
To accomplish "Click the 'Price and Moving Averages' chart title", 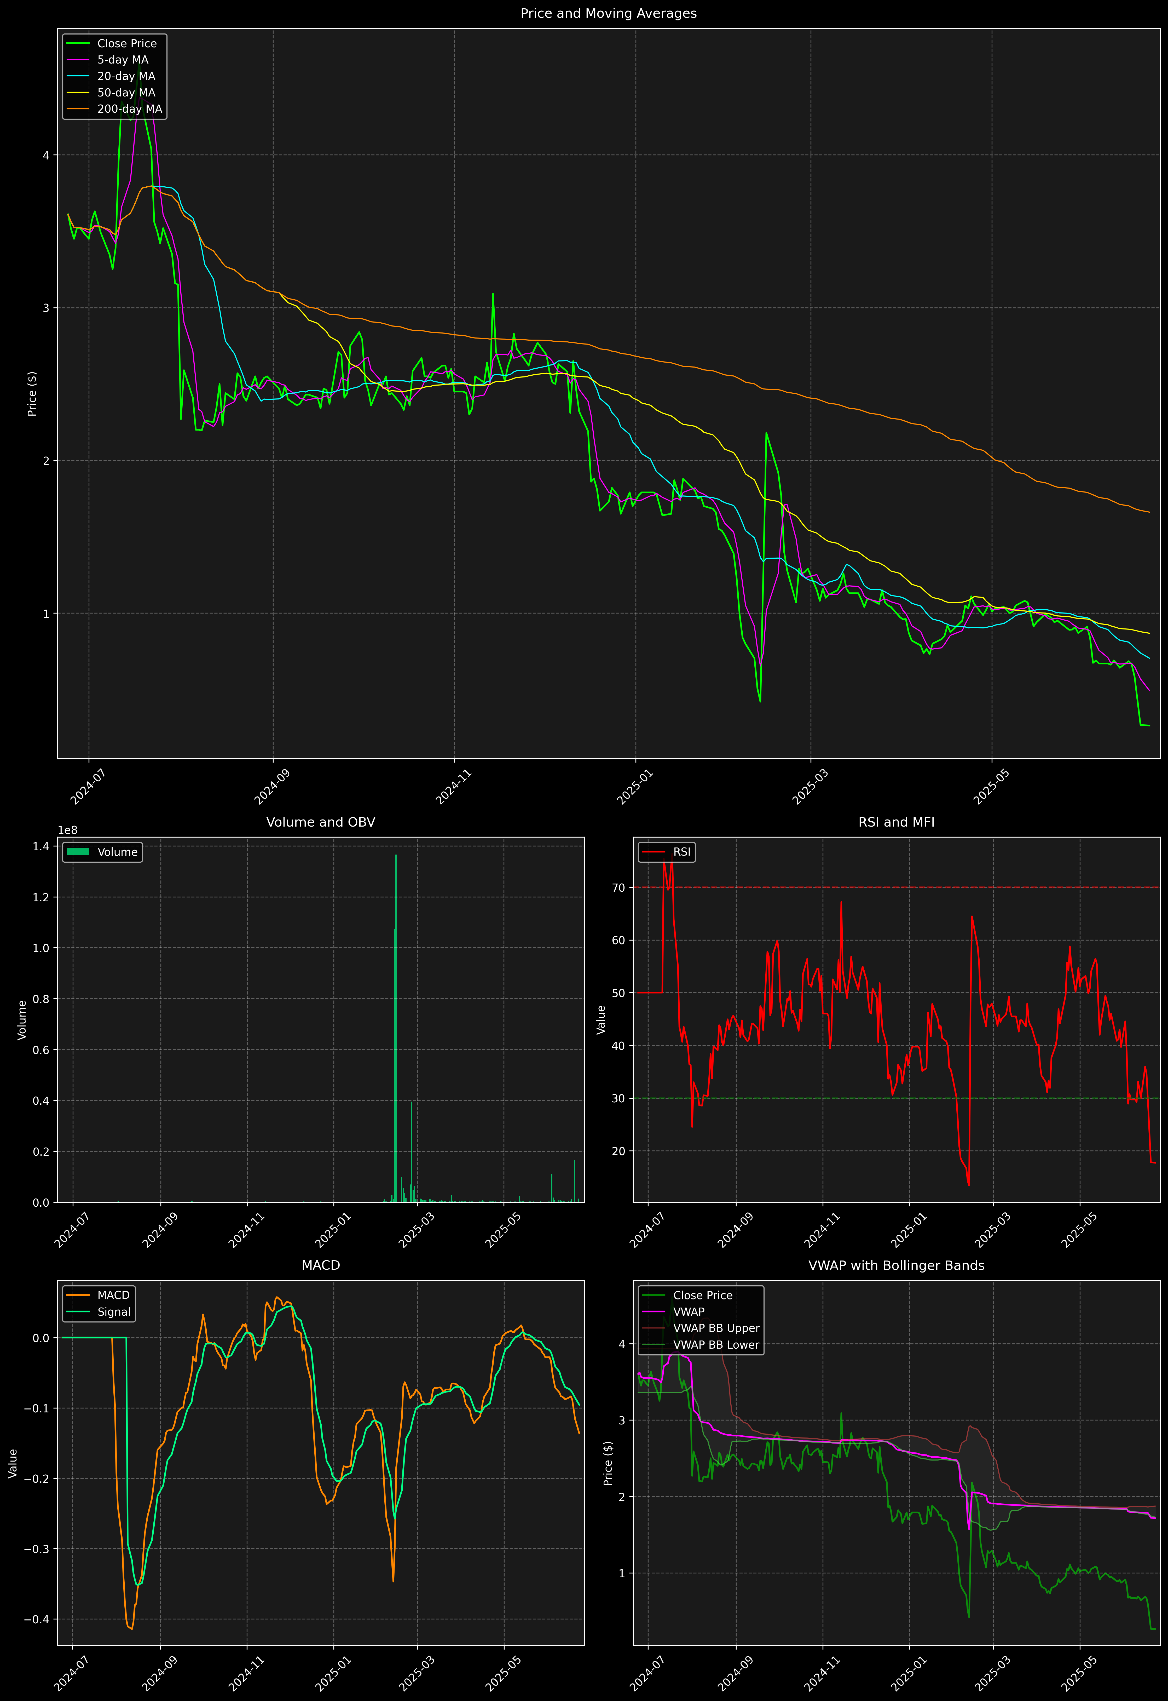I will tap(608, 13).
